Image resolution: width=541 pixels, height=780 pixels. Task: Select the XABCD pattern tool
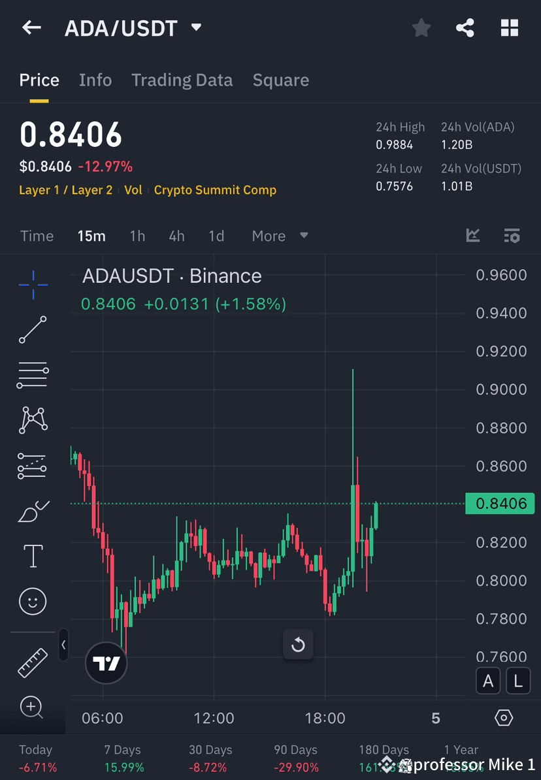(x=33, y=420)
